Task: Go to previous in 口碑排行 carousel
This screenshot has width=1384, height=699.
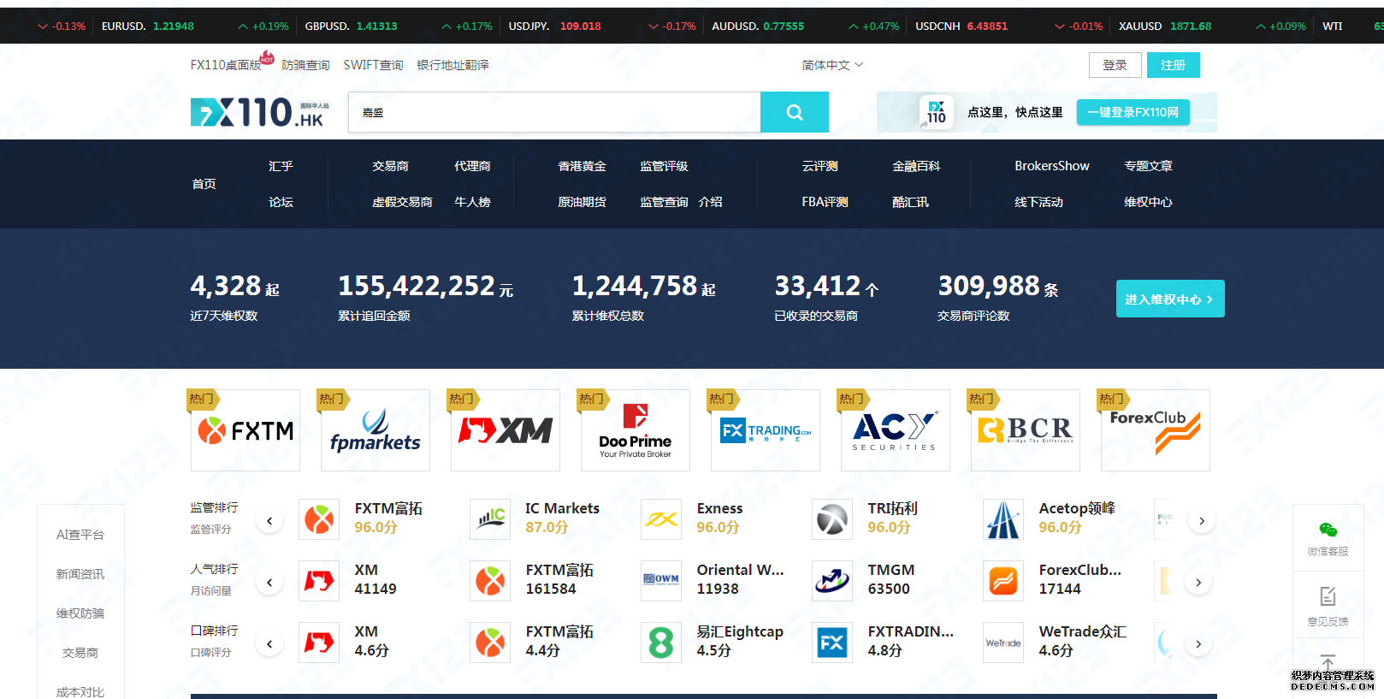Action: (x=269, y=643)
